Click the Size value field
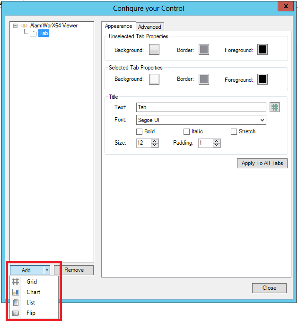The width and height of the screenshot is (298, 321). (144, 143)
